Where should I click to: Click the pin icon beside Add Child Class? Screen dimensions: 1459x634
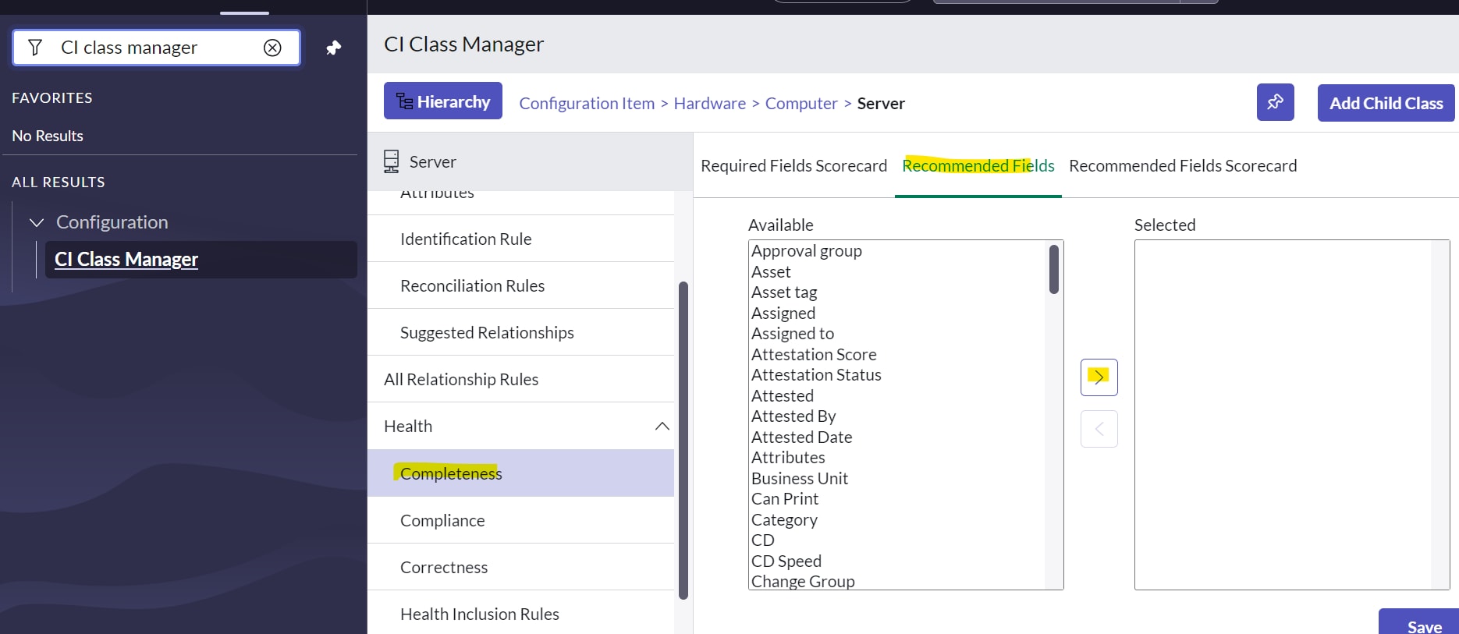1275,102
